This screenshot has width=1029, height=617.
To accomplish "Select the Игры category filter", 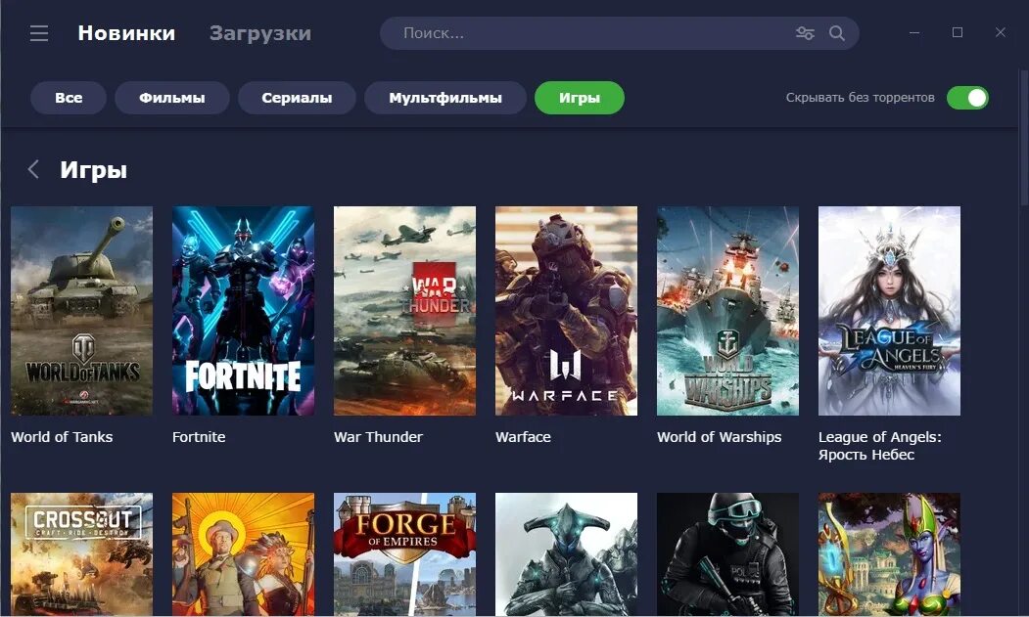I will (x=580, y=98).
